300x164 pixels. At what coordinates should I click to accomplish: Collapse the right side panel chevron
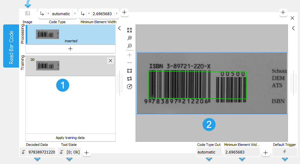point(294,29)
